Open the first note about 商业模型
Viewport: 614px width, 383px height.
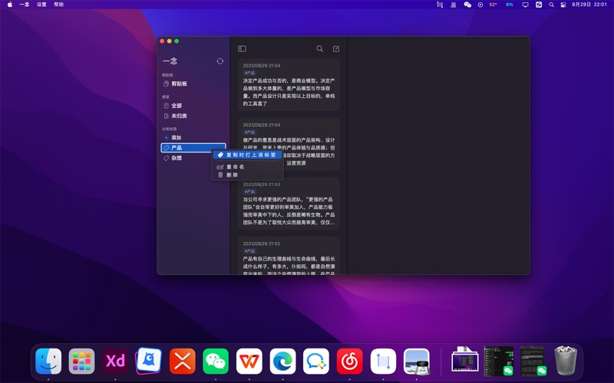point(289,88)
